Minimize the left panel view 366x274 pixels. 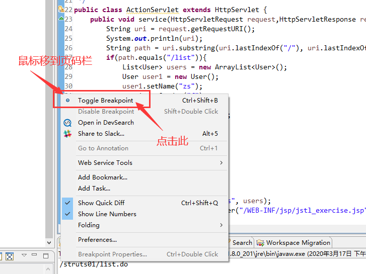tap(34, 255)
